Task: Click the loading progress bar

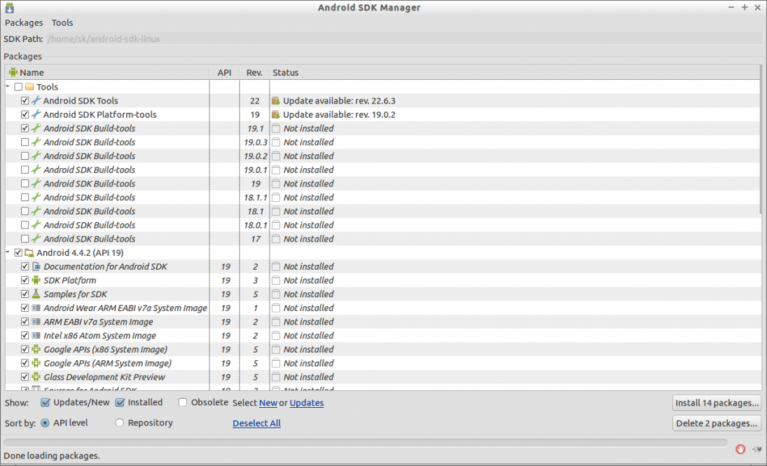Action: click(x=366, y=442)
